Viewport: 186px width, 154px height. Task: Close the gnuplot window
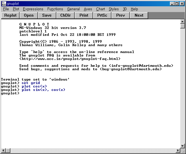tap(182, 4)
